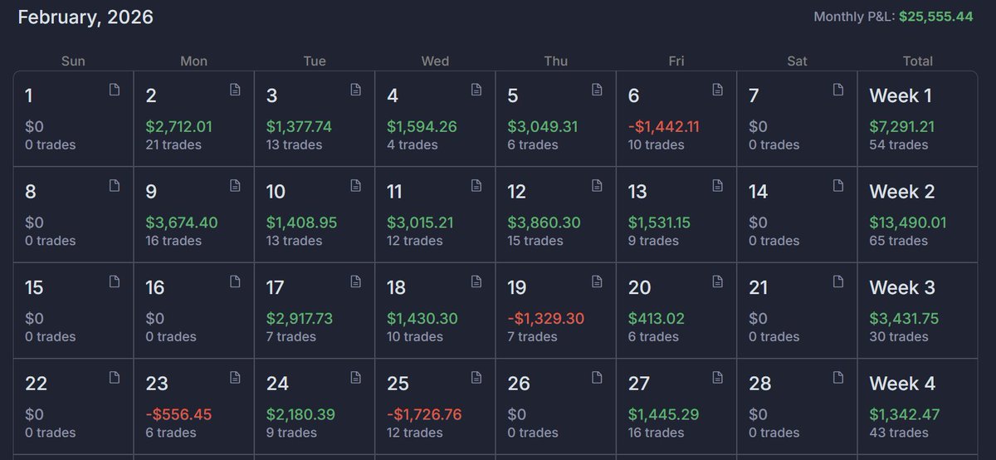
Task: Click the Monthly P&L value $25,555.44
Action: point(936,17)
